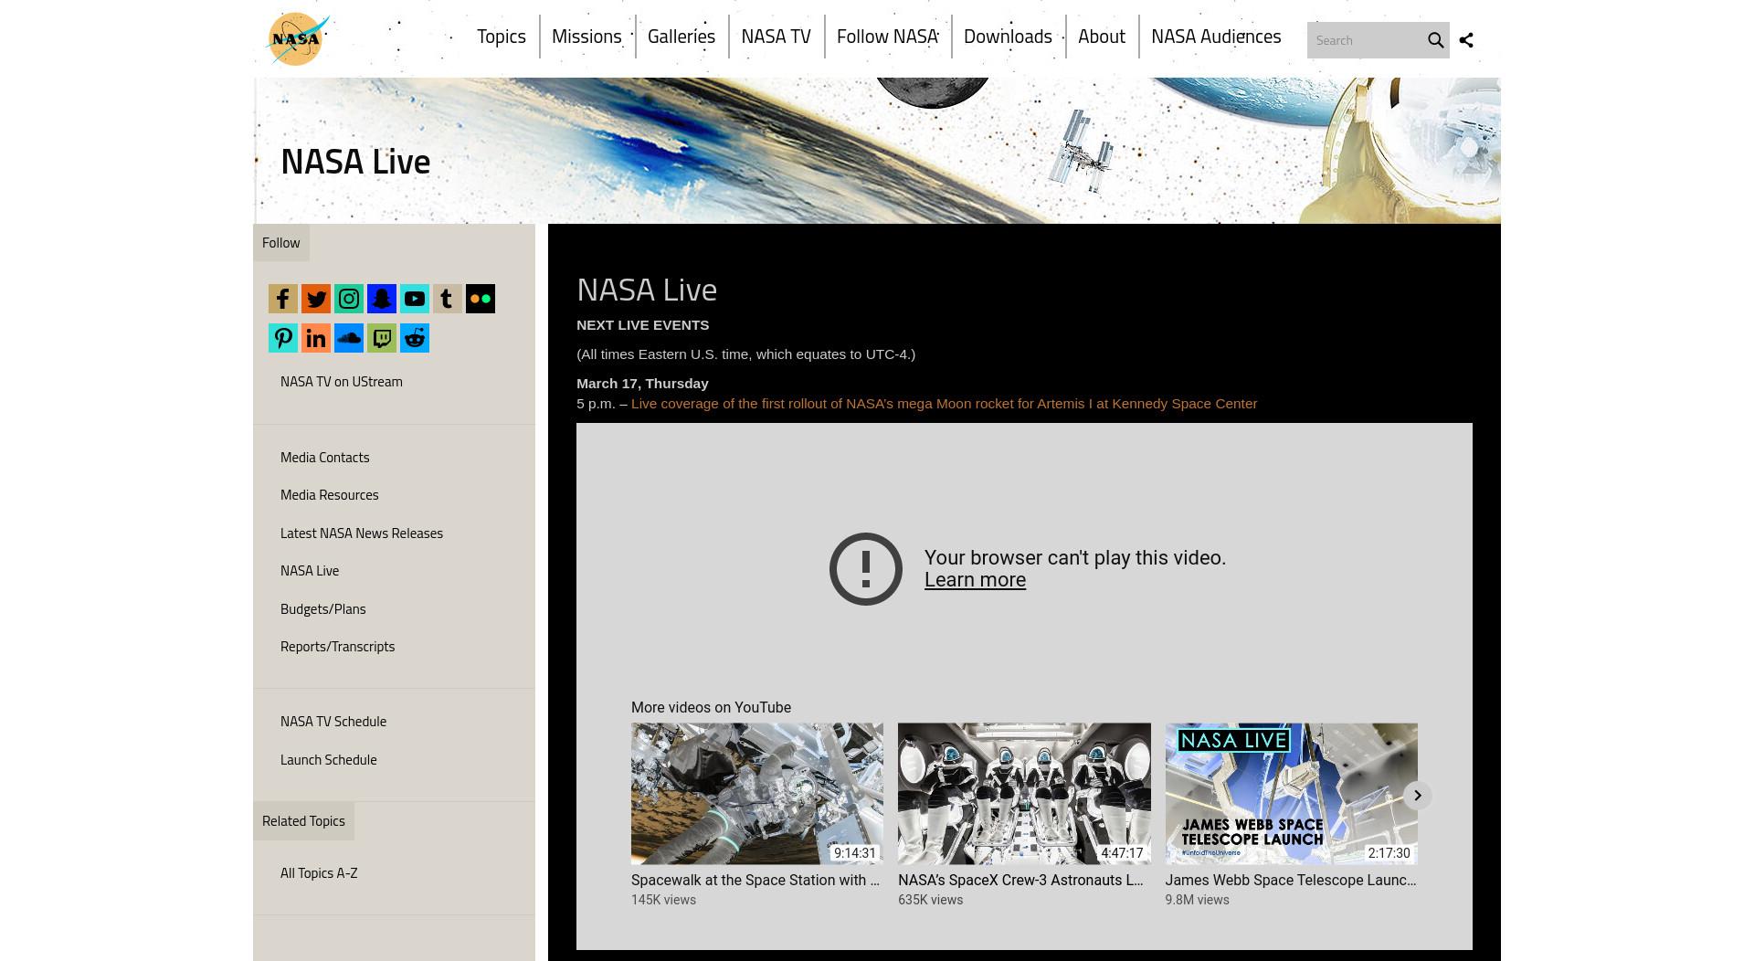1754x961 pixels.
Task: Click James Webb Space Telescope Launch title
Action: [1291, 881]
